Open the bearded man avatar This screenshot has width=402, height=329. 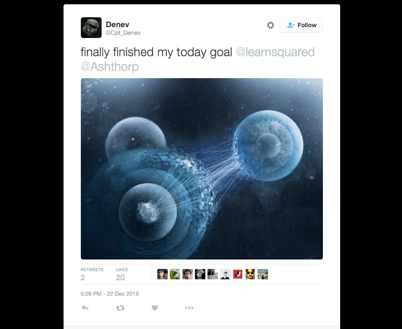click(x=188, y=274)
